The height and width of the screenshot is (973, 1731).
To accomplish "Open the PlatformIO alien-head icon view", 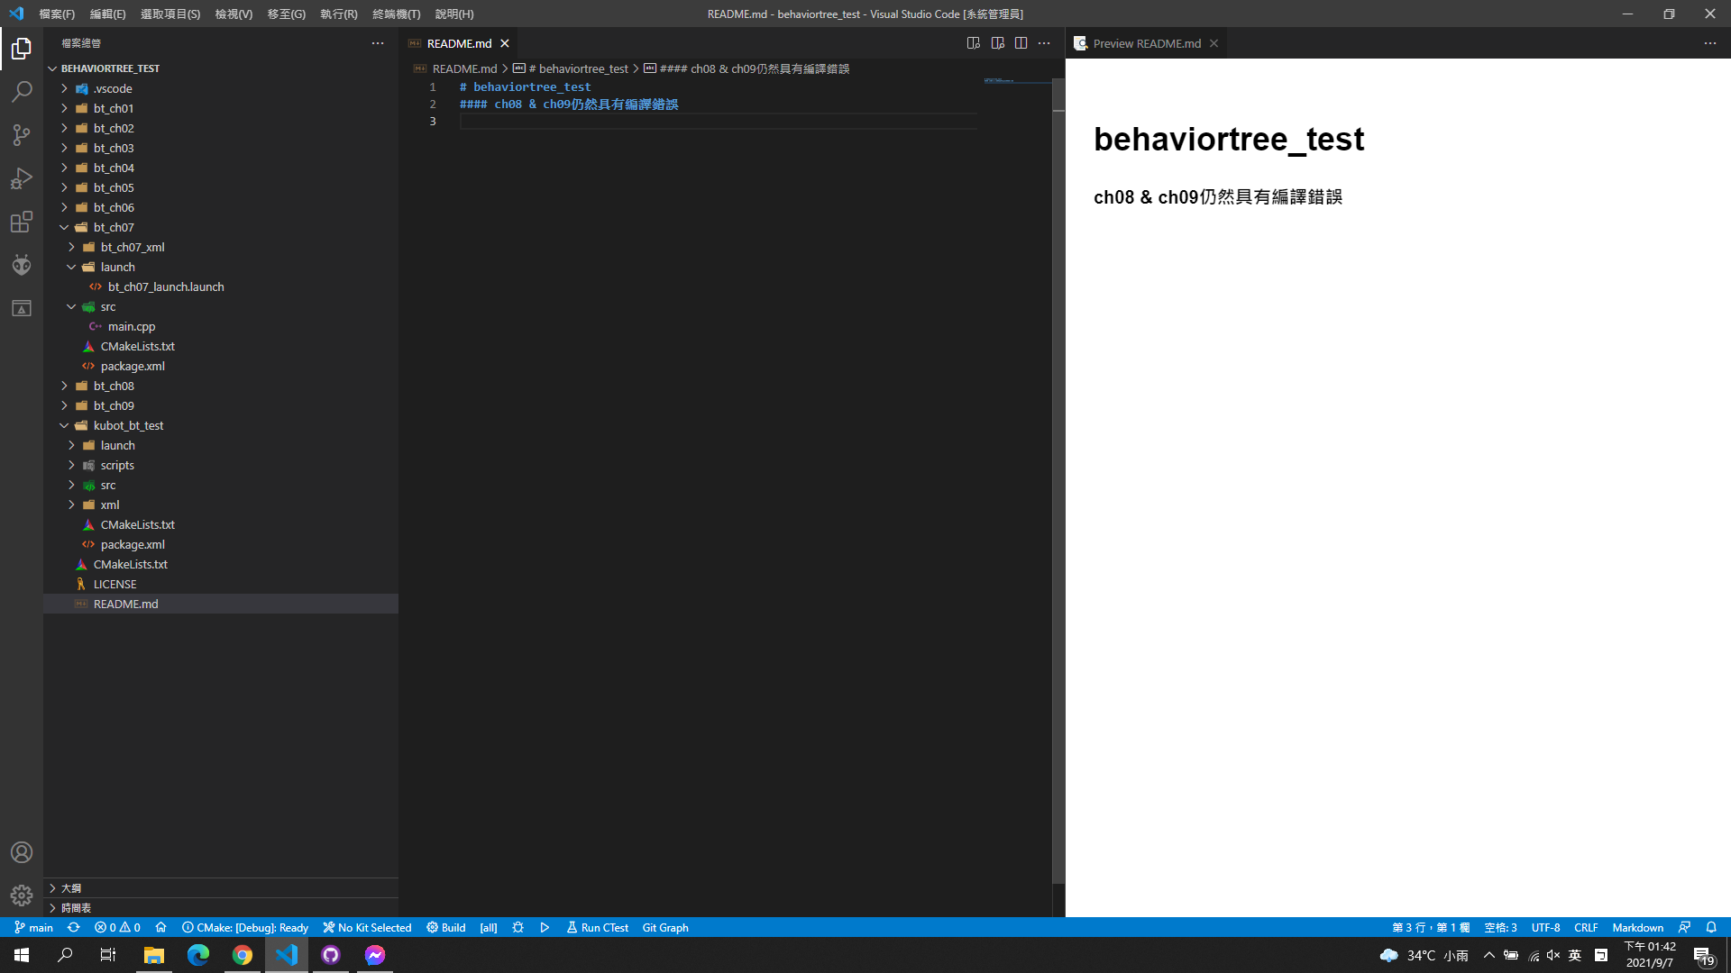I will pos(22,265).
